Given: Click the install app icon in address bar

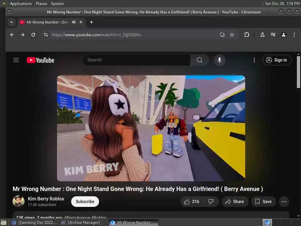Looking at the screenshot, I should click(222, 35).
